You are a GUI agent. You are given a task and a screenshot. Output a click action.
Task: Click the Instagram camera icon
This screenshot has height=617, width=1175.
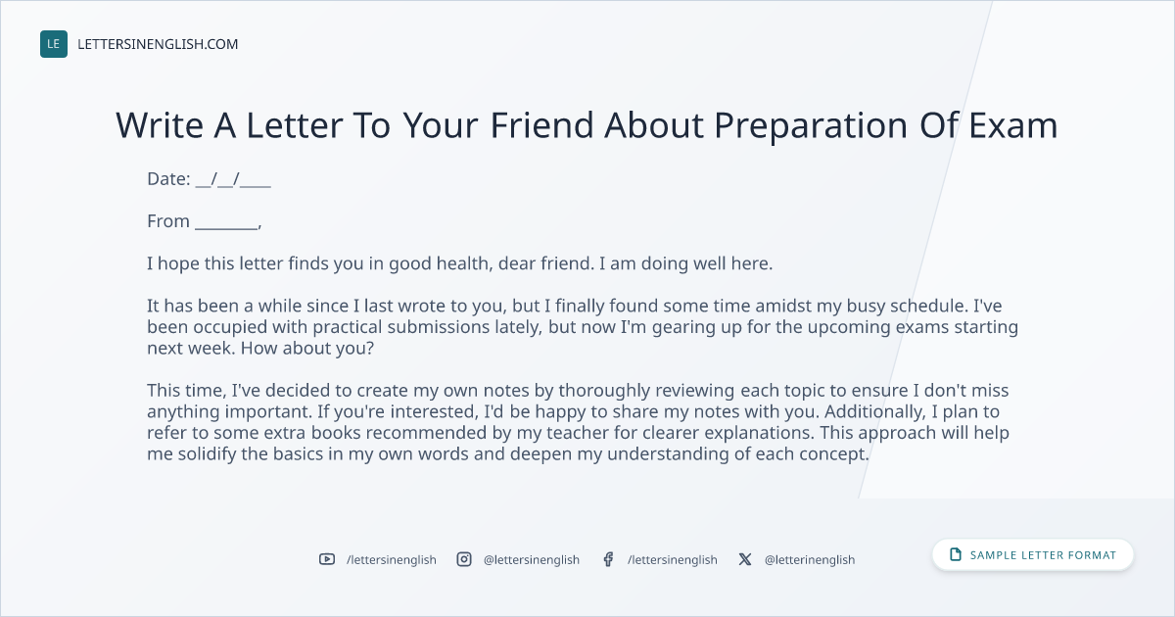click(464, 559)
